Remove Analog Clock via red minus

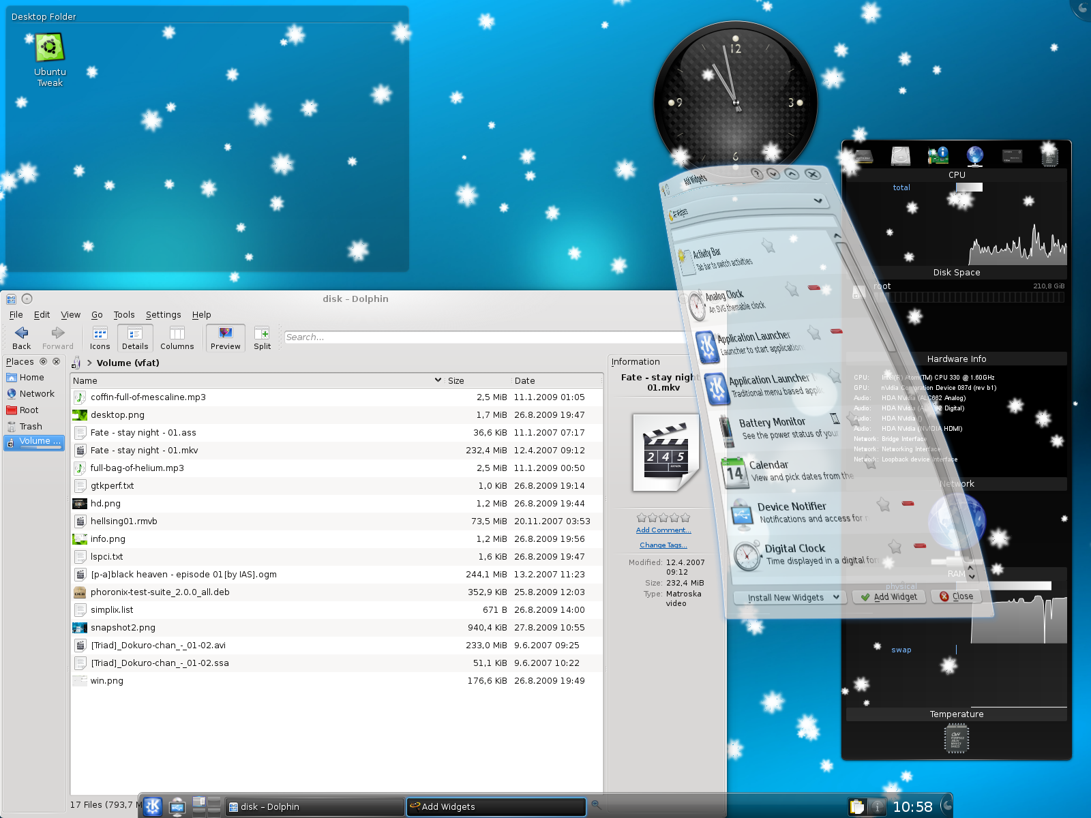813,288
